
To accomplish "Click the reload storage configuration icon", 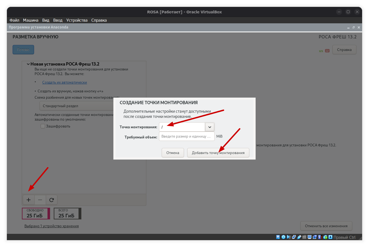I will point(51,200).
